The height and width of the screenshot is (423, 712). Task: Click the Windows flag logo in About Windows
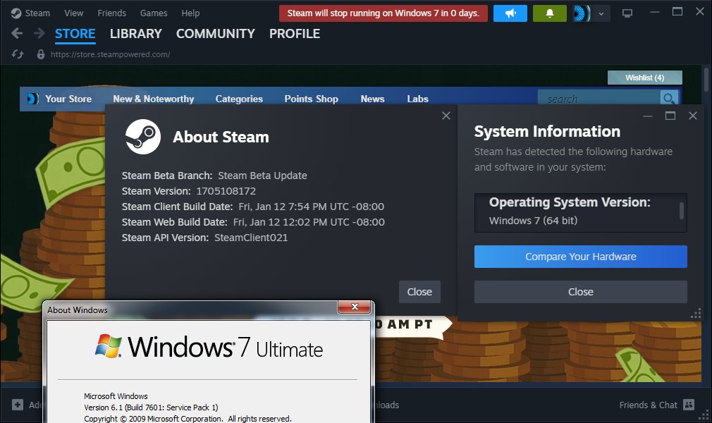click(x=108, y=346)
